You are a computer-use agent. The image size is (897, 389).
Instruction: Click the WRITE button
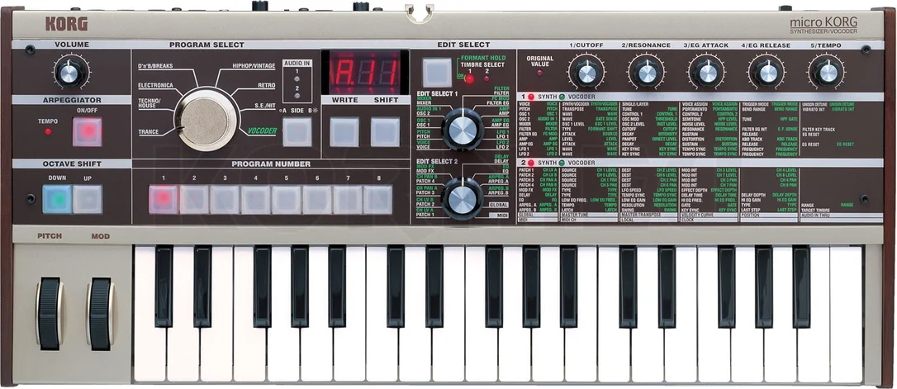(x=345, y=131)
